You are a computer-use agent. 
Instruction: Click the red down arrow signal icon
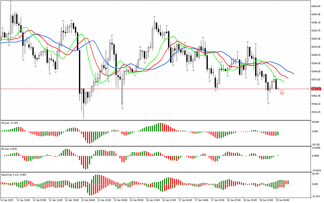(282, 92)
